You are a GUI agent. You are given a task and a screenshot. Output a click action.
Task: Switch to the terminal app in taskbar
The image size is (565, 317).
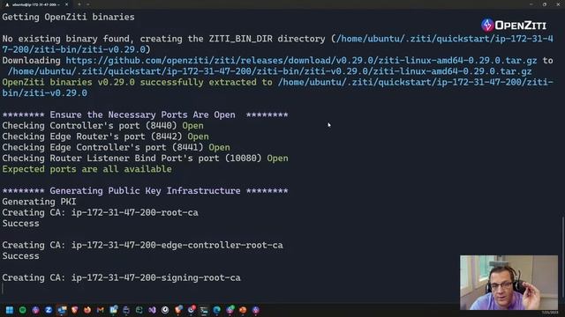[204, 310]
